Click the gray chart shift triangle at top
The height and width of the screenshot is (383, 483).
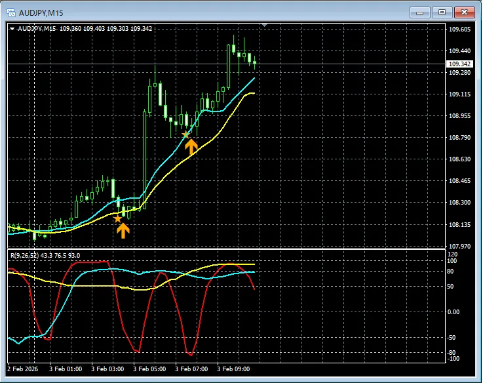[x=264, y=26]
